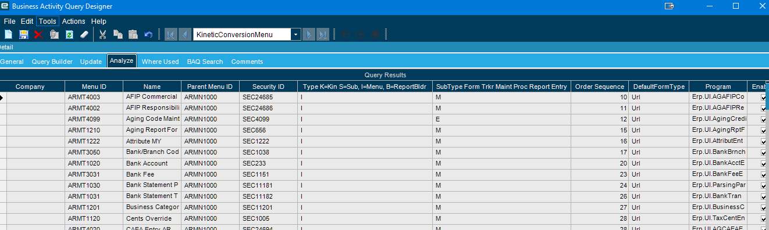
Task: Select the ARMT1201 Menu ID cell
Action: (94, 208)
